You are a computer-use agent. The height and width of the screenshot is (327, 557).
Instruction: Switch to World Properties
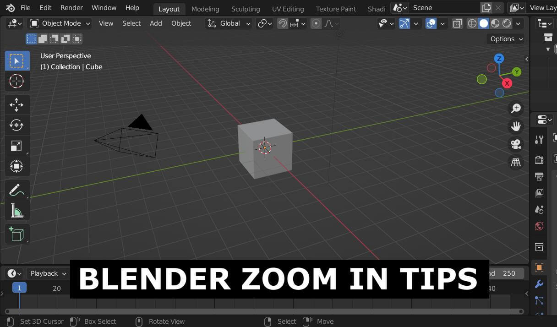pos(539,226)
